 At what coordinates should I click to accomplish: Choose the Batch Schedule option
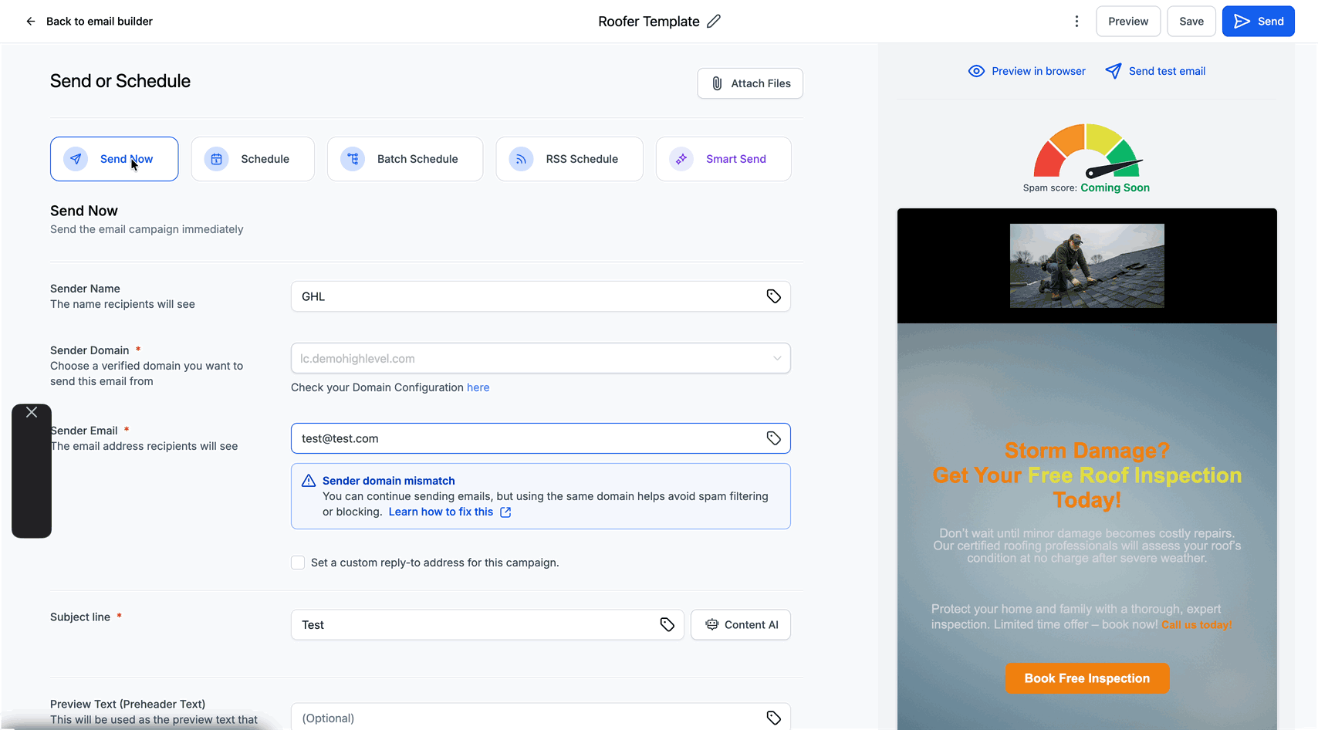[x=405, y=159]
